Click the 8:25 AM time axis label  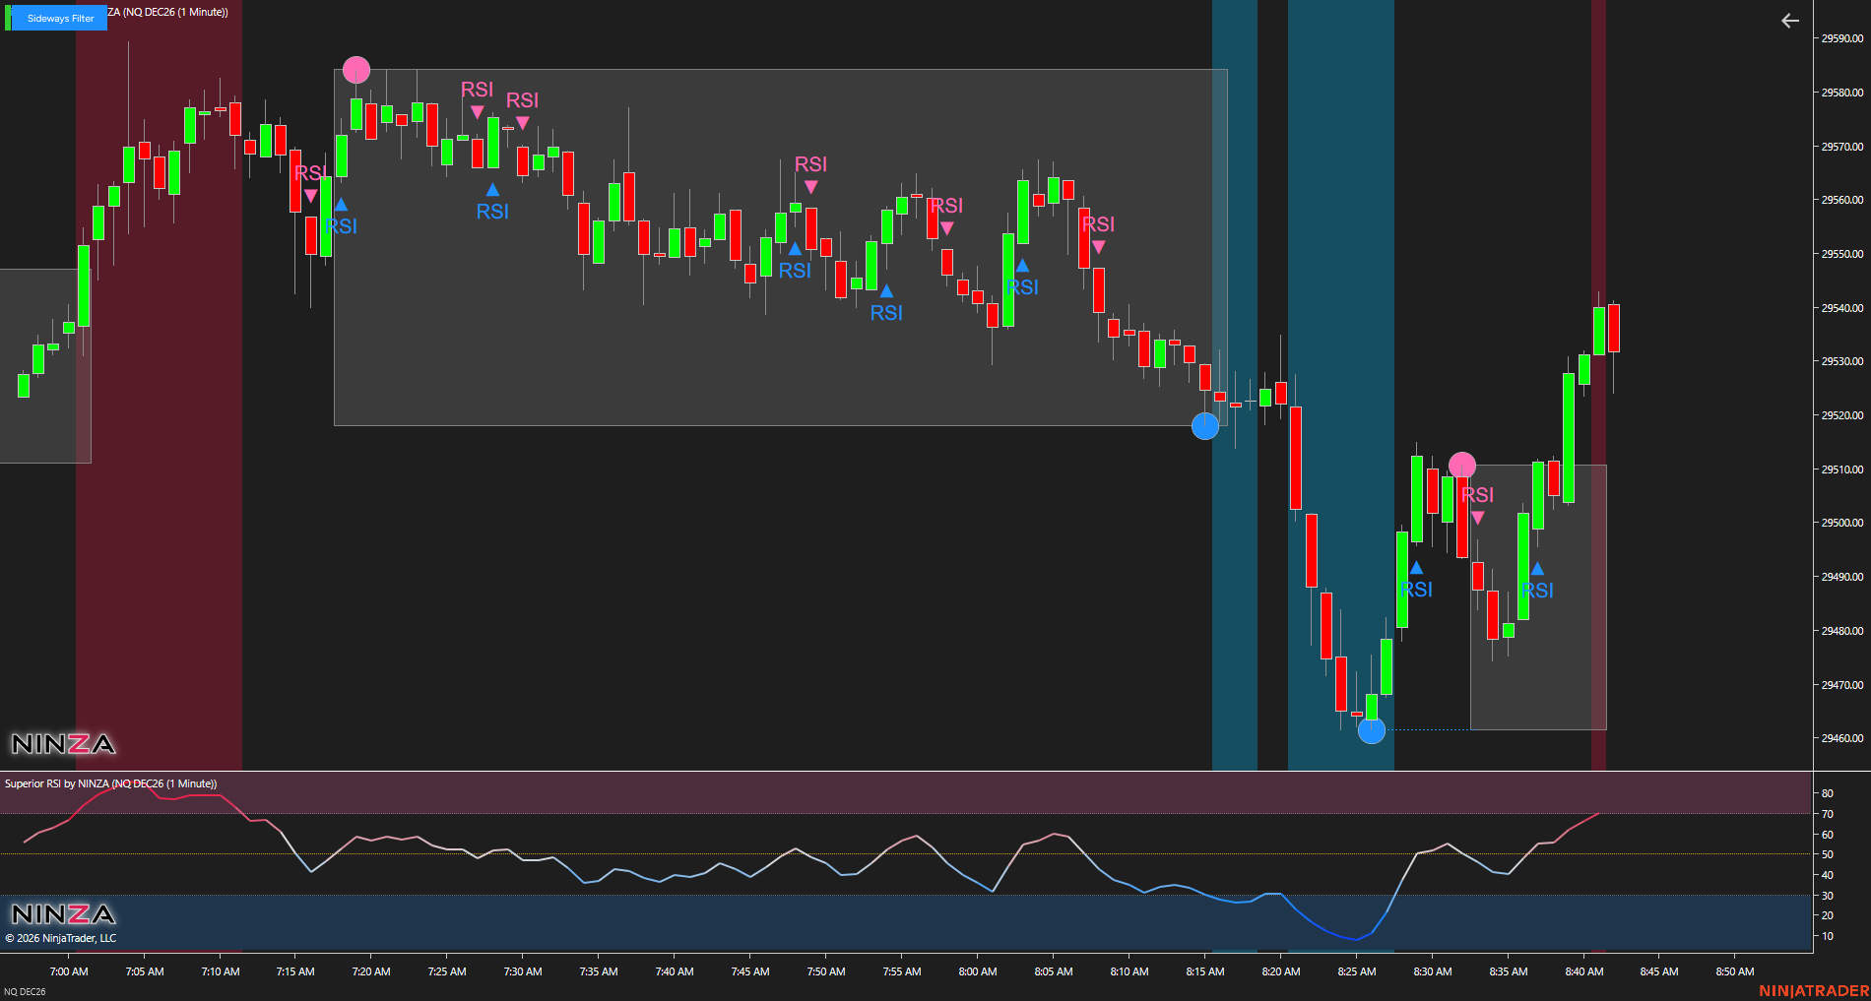coord(1357,971)
